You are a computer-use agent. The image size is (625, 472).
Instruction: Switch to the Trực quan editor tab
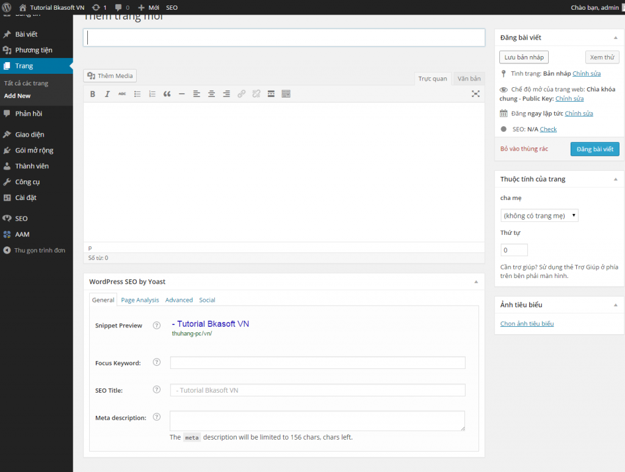433,79
